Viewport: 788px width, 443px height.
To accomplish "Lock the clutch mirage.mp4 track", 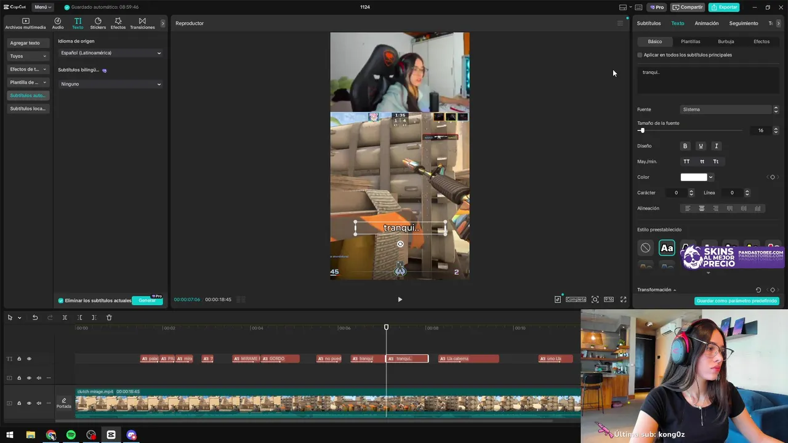I will pos(19,403).
